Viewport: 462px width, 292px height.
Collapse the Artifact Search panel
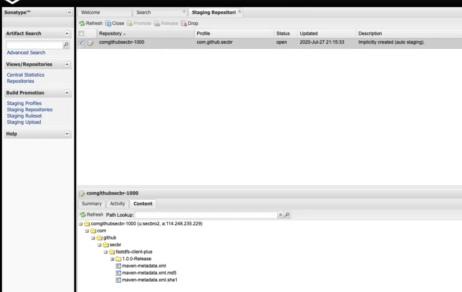click(x=67, y=33)
